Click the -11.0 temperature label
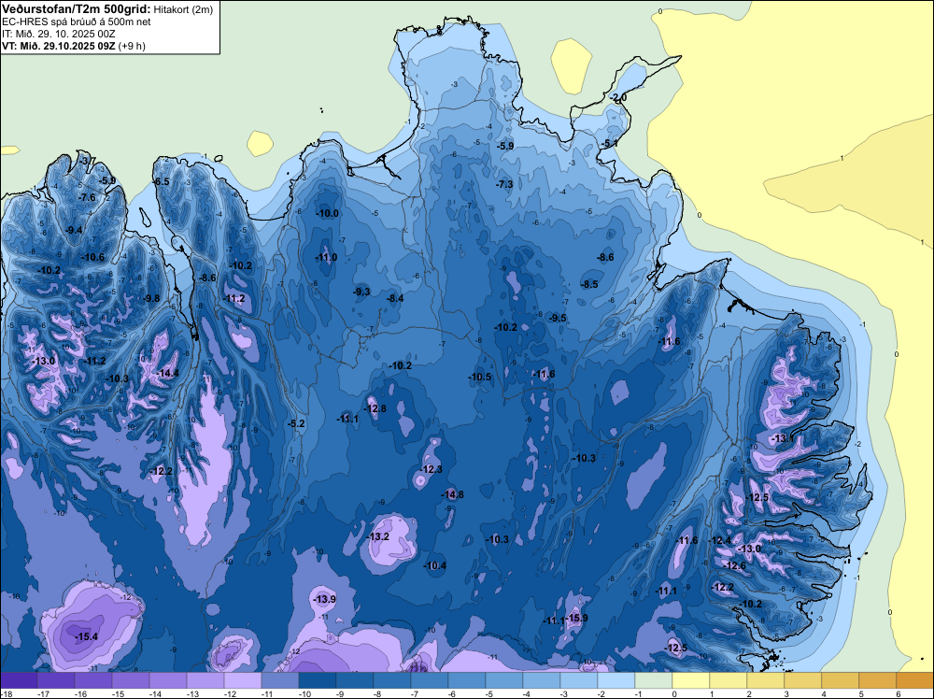 [x=326, y=257]
